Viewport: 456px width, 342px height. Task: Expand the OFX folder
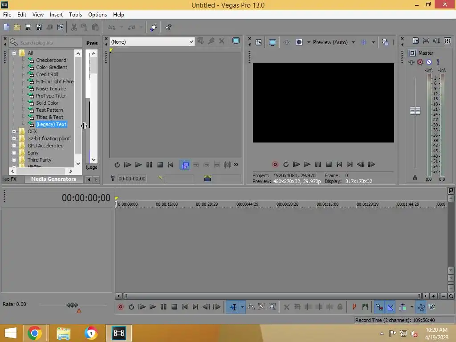tap(14, 131)
